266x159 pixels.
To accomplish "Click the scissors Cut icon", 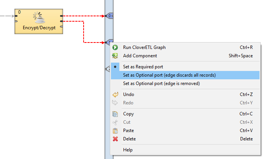I will click(115, 122).
